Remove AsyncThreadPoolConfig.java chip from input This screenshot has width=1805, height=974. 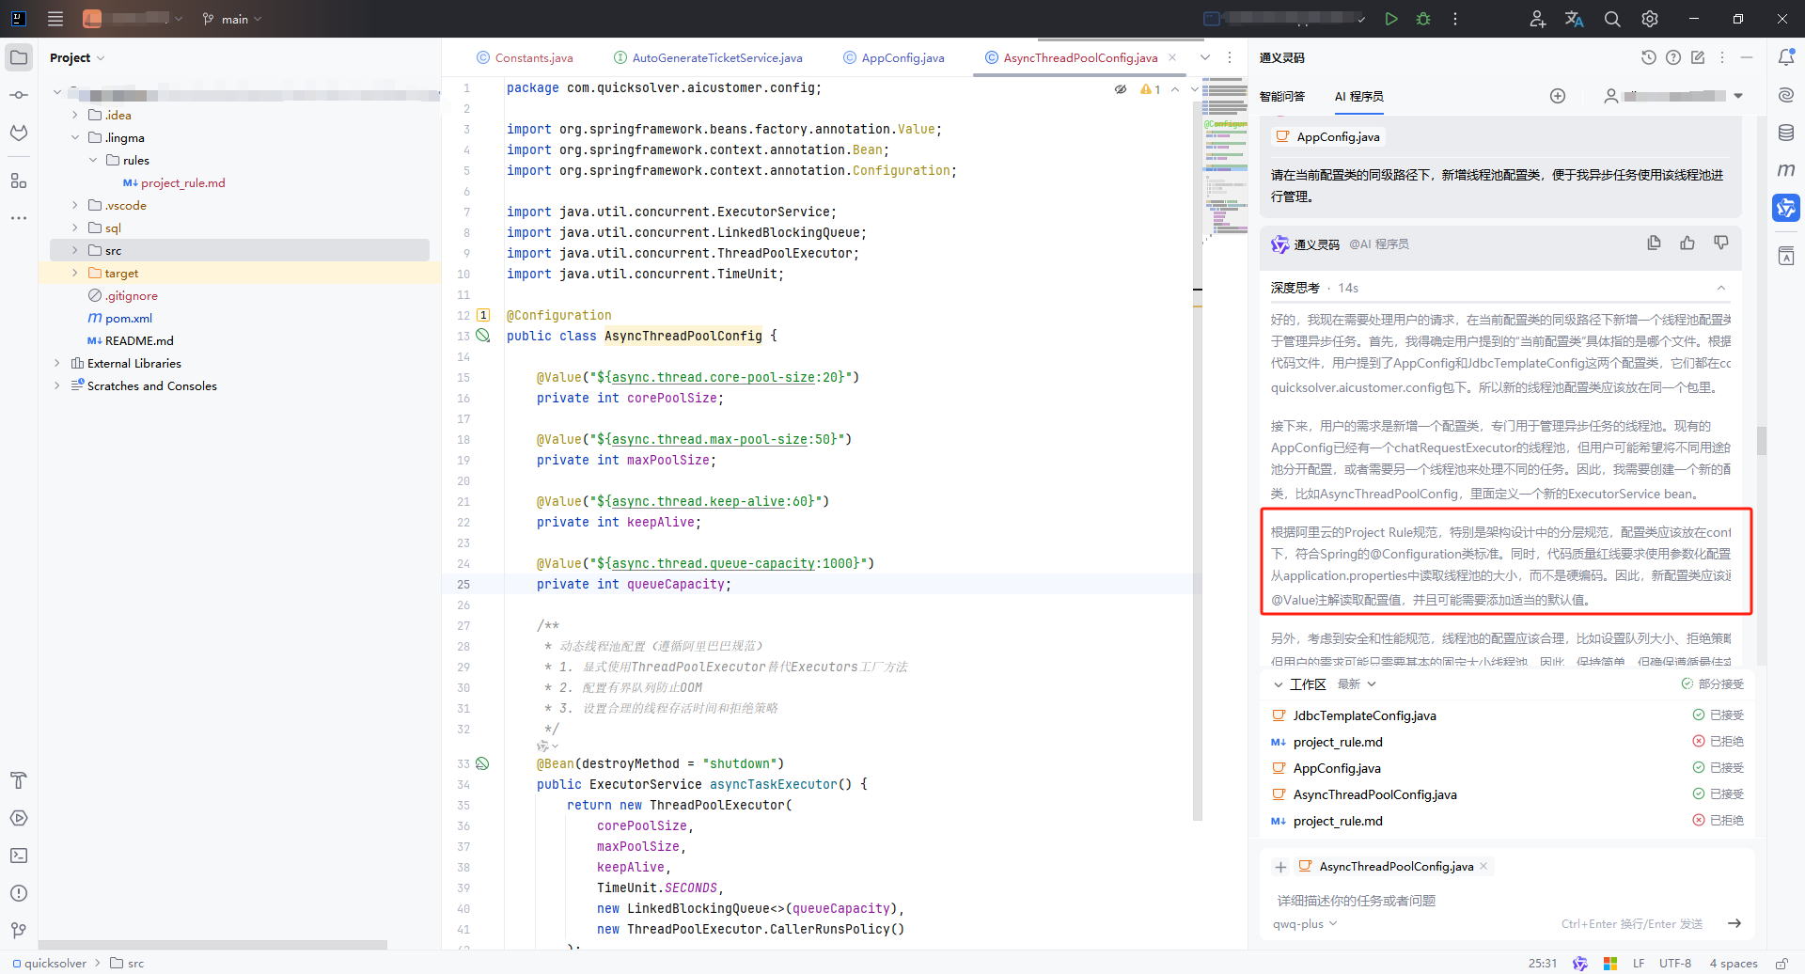pyautogui.click(x=1483, y=866)
